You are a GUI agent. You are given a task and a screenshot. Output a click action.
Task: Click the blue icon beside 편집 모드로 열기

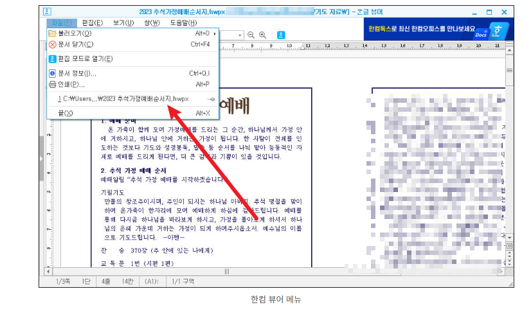[52, 59]
